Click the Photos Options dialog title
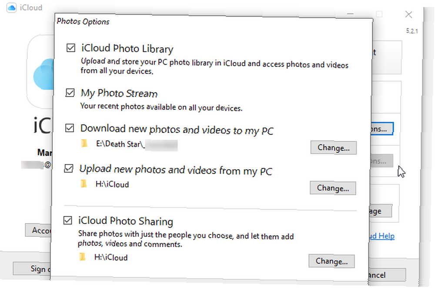Viewport: 435px width, 288px height. point(83,22)
